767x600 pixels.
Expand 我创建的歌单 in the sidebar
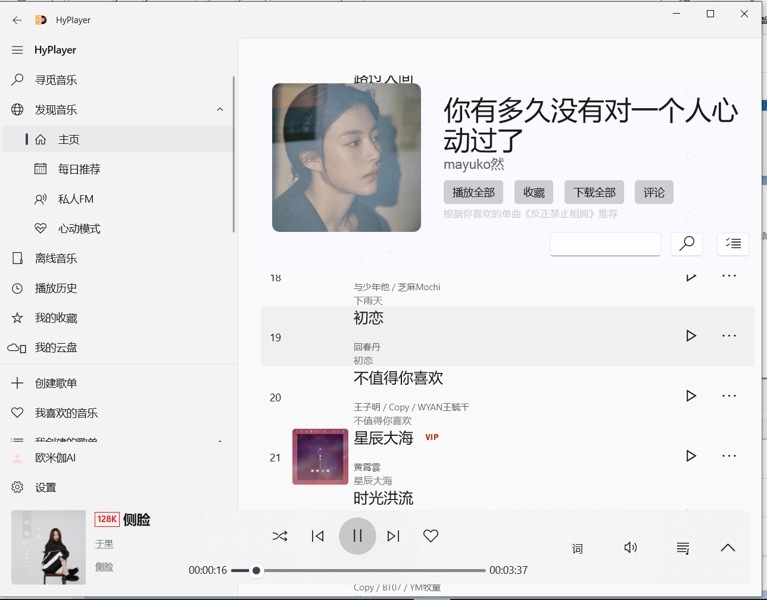[x=220, y=441]
